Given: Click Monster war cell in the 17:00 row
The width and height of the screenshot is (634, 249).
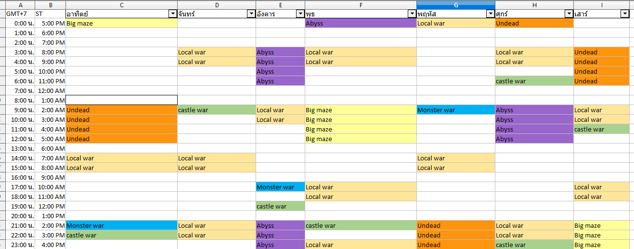Looking at the screenshot, I should (280, 187).
